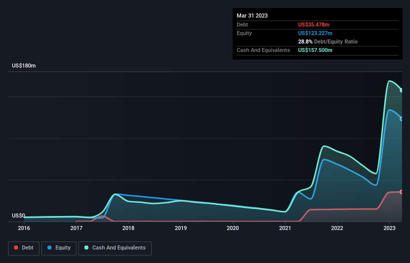
Task: Select the 2016 label on the x-axis
Action: (24, 228)
